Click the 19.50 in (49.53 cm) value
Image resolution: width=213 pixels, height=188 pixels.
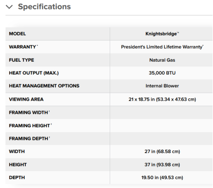162,177
